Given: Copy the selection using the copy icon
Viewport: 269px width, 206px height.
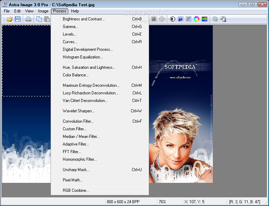Looking at the screenshot, I should coord(39,19).
